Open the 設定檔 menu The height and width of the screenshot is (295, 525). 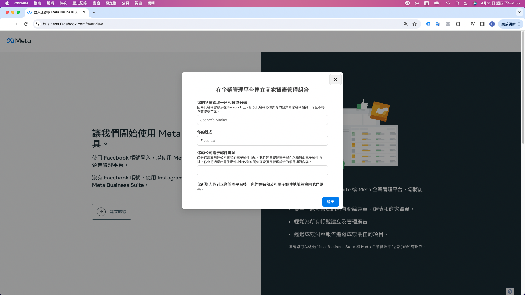click(x=111, y=3)
